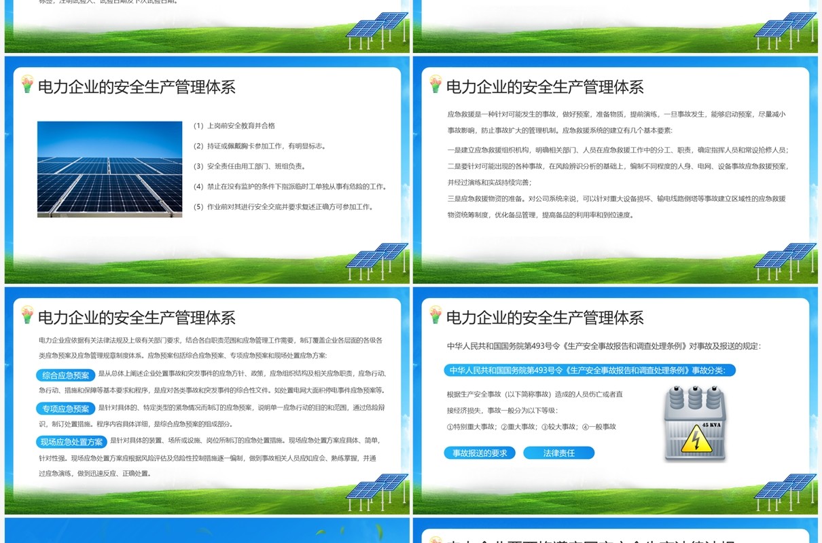Image resolution: width=822 pixels, height=543 pixels.
Task: Select the line ①特别重大事故；②重大事故
Action: click(x=531, y=427)
